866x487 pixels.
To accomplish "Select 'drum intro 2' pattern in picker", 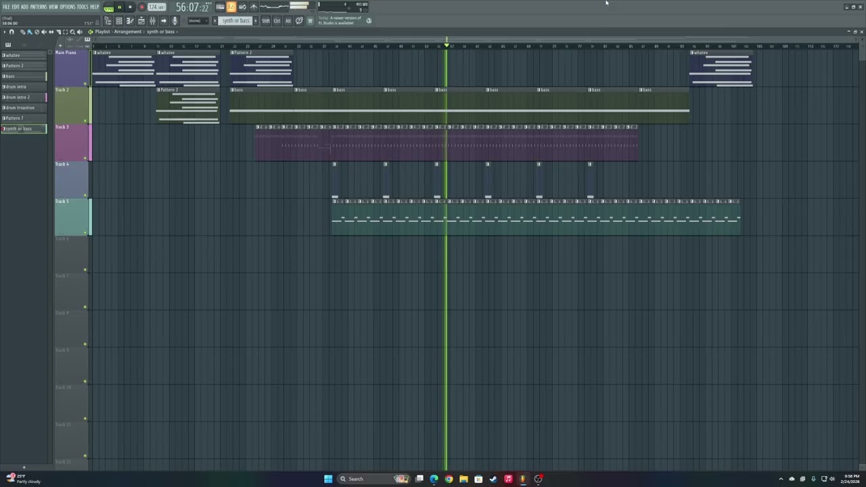I will click(24, 97).
